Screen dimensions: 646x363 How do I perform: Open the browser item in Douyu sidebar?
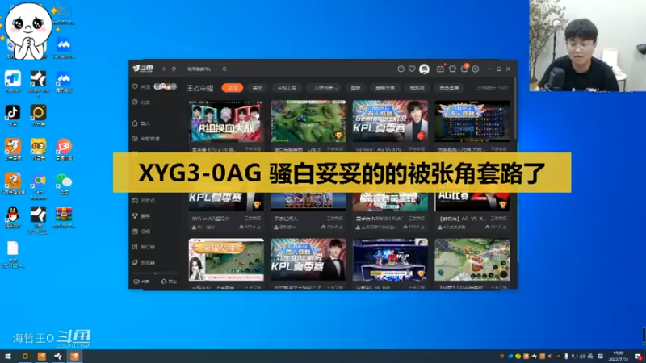click(x=144, y=262)
